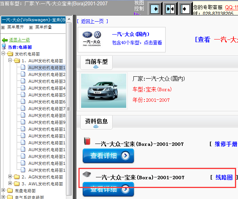Click 返回上一页 link
This screenshot has width=238, height=199.
[92, 21]
